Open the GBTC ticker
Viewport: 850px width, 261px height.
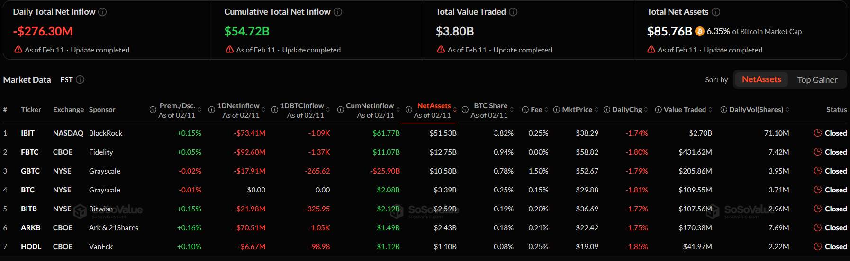point(30,171)
